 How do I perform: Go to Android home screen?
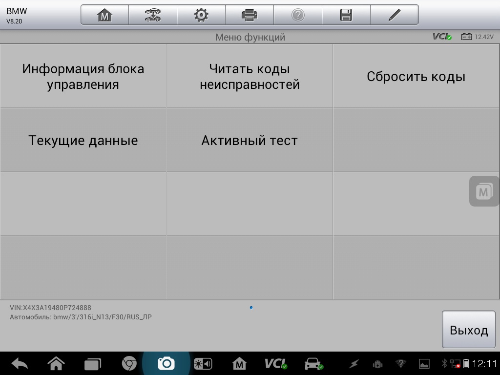(56, 363)
